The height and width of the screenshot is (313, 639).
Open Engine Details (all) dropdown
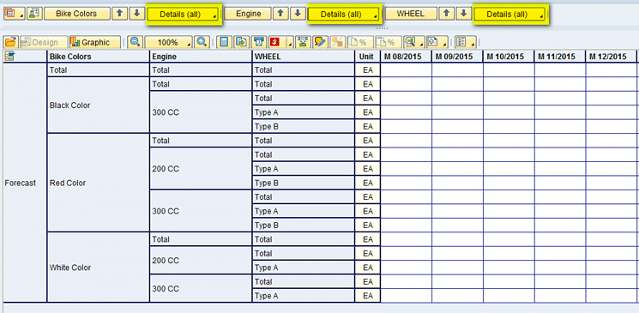(345, 15)
